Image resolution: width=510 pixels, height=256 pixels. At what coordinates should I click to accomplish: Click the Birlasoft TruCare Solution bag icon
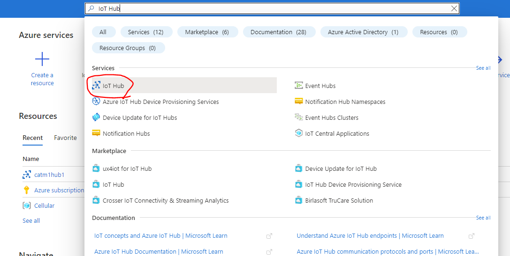click(x=298, y=200)
